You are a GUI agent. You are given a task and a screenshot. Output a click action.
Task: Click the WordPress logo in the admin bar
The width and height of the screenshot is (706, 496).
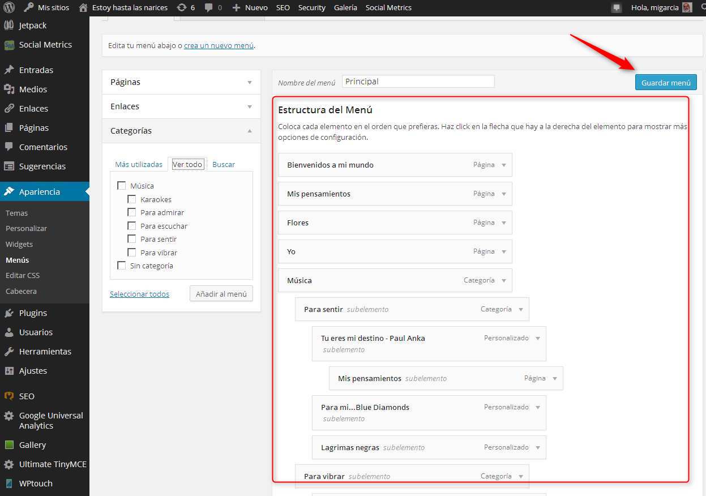tap(8, 7)
